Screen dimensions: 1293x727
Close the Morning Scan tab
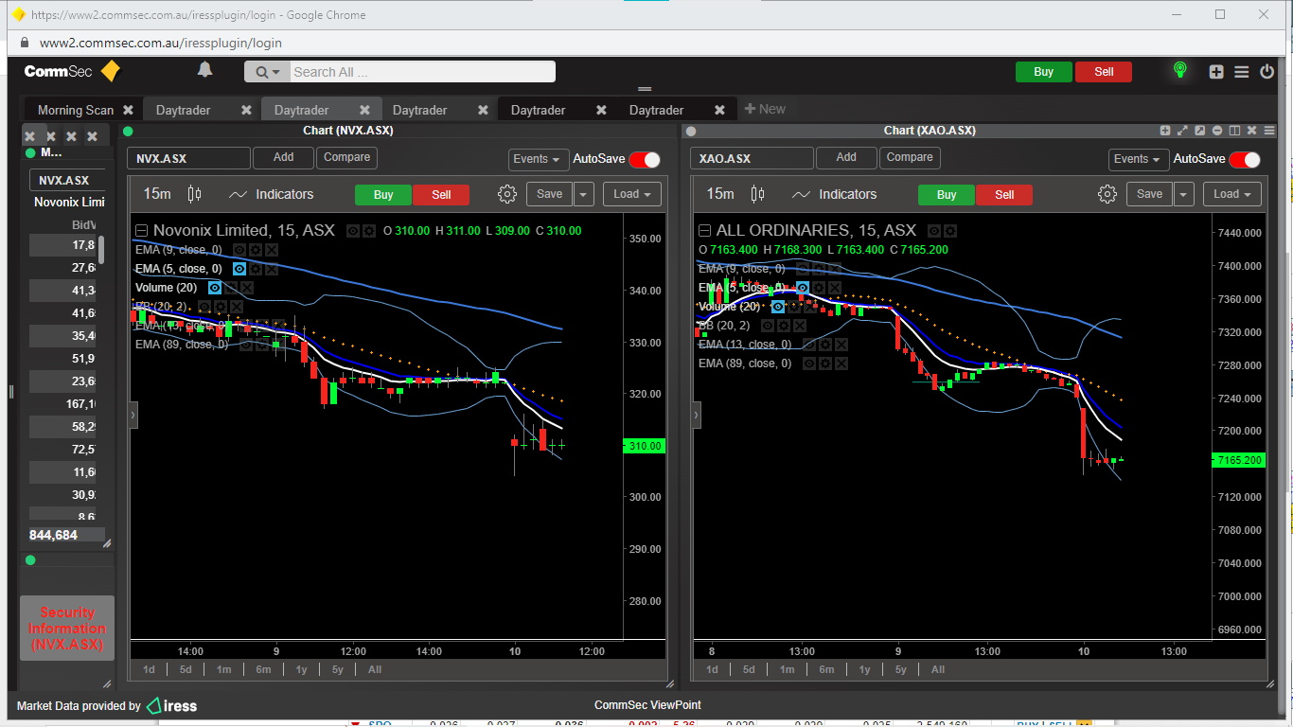[128, 110]
